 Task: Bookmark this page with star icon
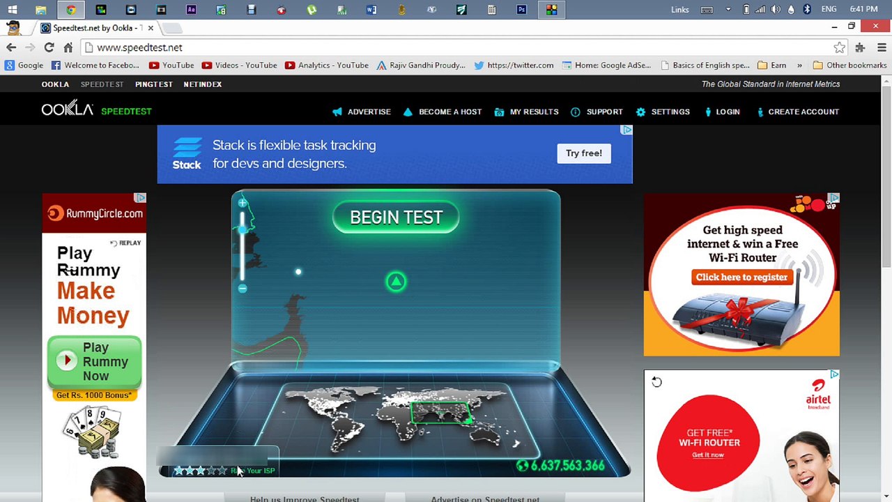click(x=839, y=47)
